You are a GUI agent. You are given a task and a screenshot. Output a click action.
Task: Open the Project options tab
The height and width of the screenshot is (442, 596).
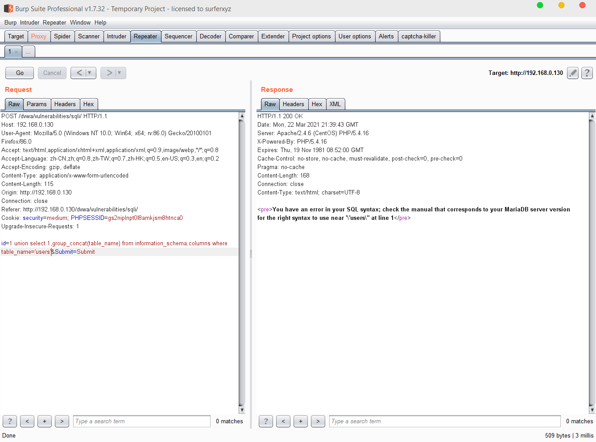(x=311, y=36)
